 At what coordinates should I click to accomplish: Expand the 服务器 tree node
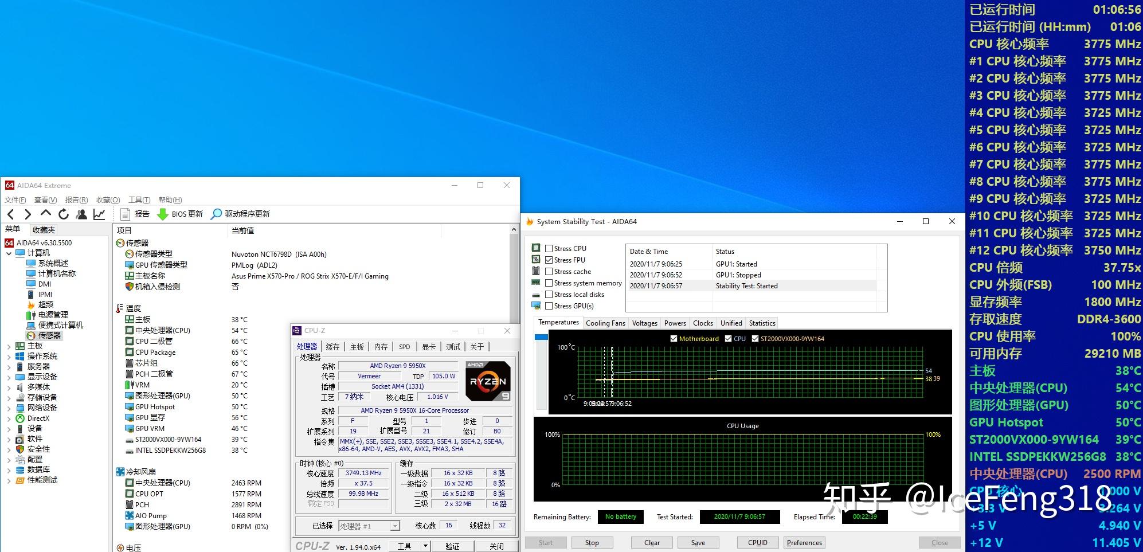9,367
